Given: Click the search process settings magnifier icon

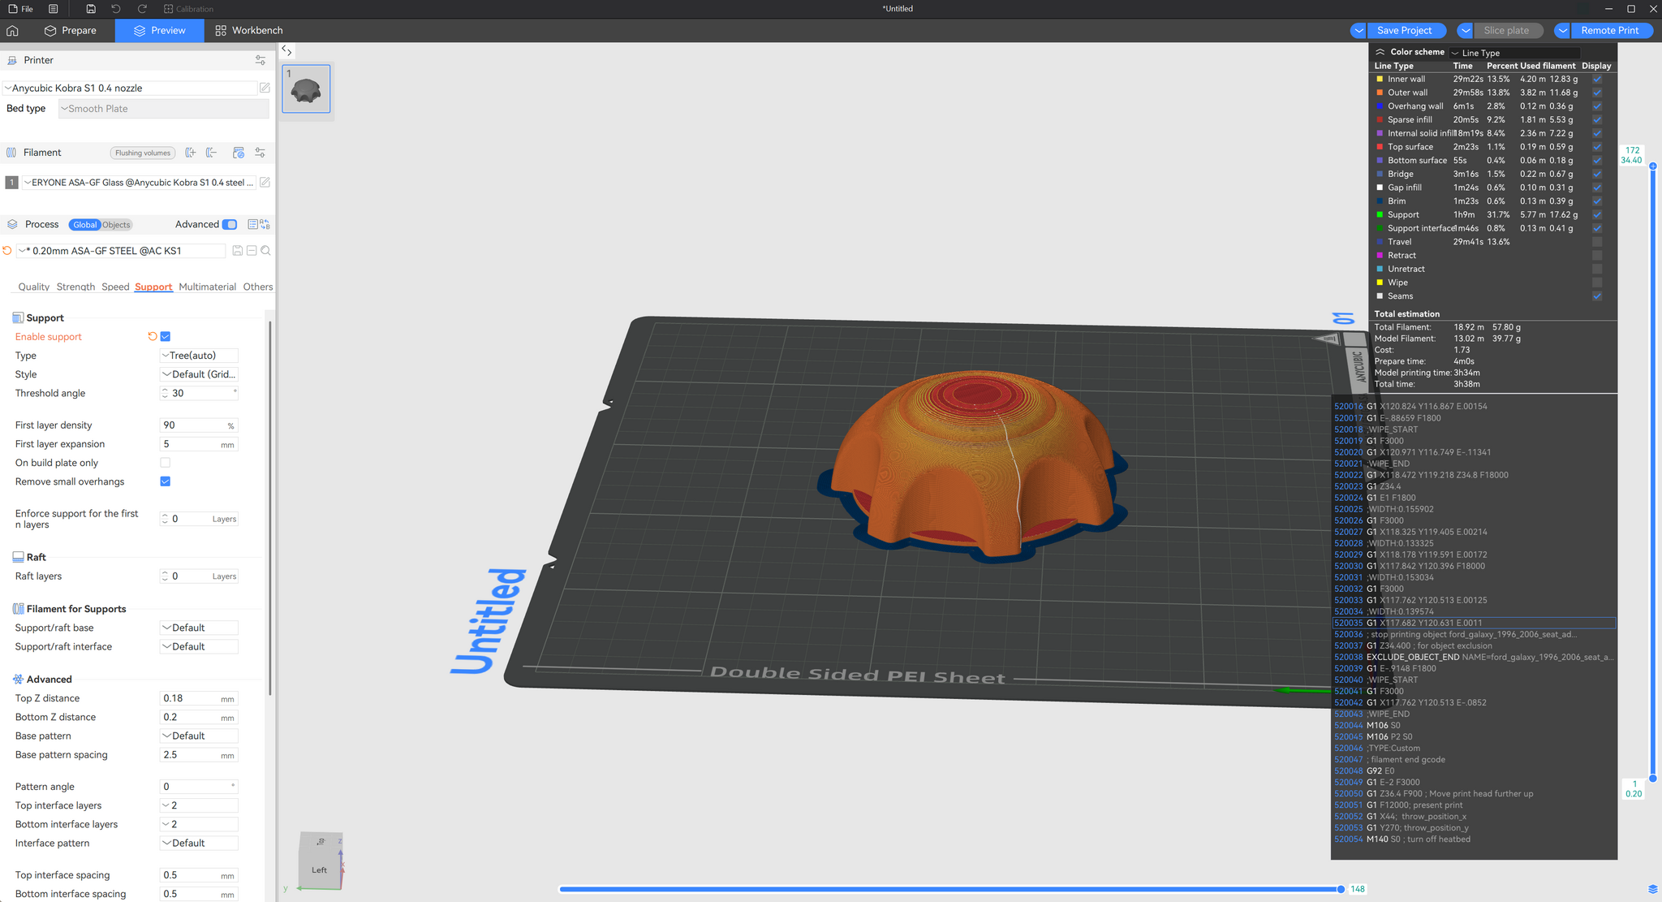Looking at the screenshot, I should [265, 251].
